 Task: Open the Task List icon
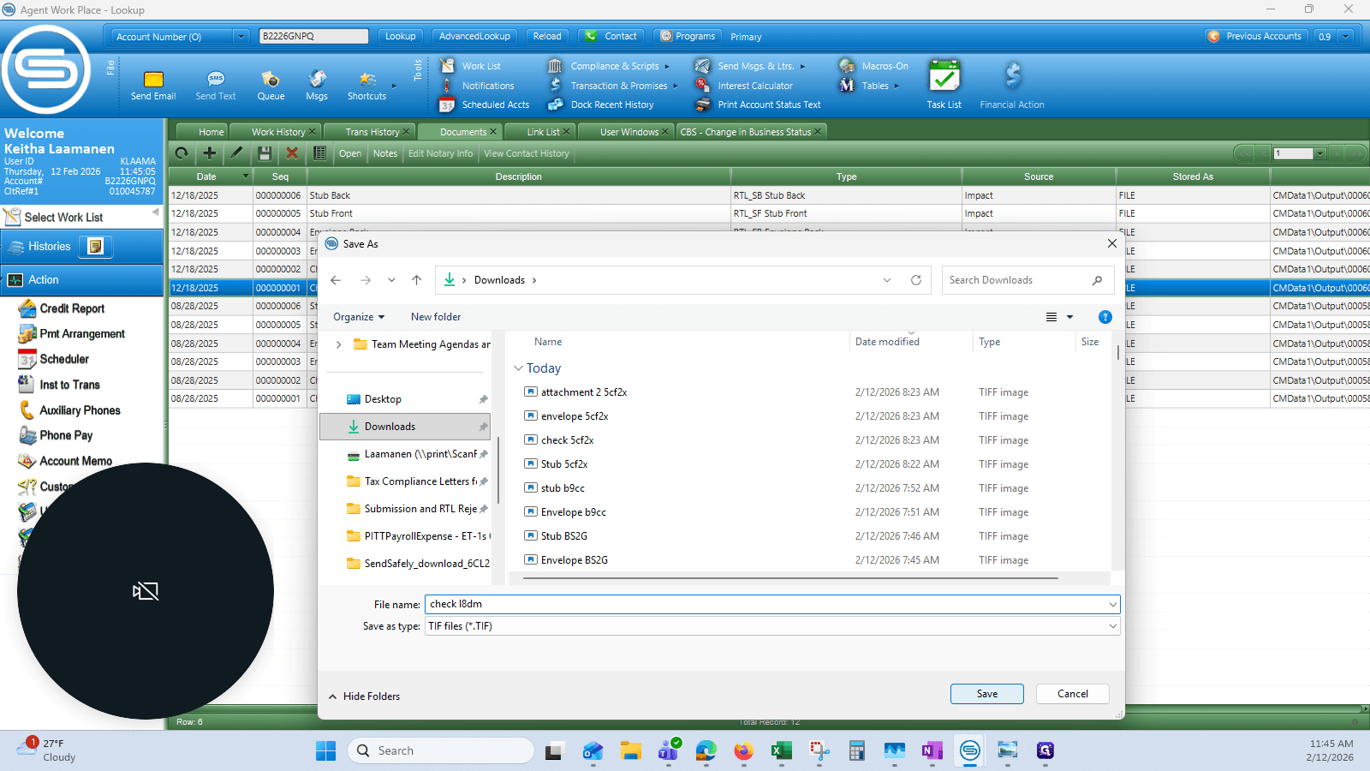pos(944,77)
